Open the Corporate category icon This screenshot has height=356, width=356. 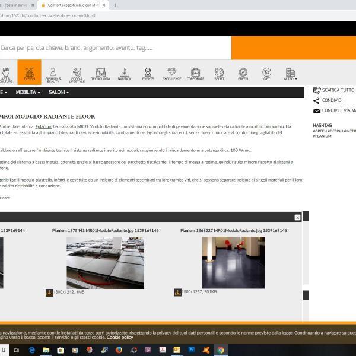pos(195,74)
